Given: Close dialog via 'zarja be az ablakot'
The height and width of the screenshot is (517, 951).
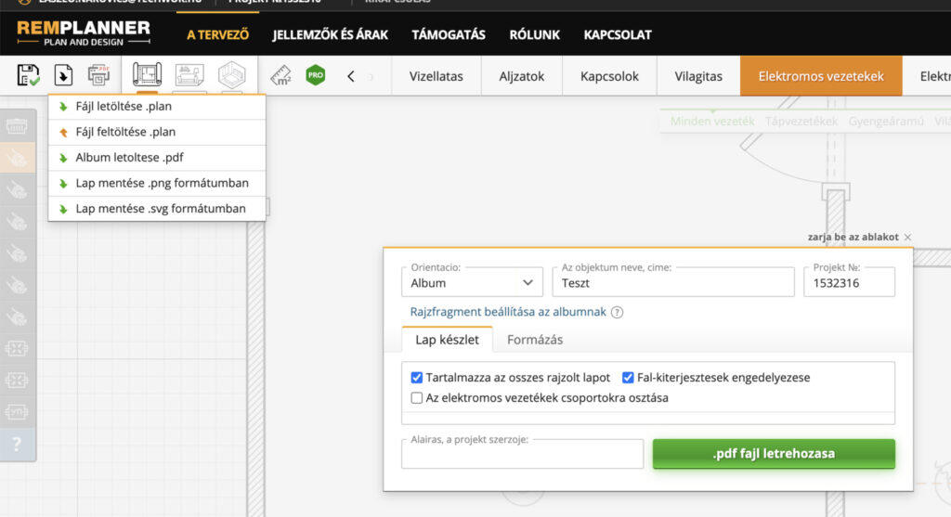Looking at the screenshot, I should click(x=859, y=237).
